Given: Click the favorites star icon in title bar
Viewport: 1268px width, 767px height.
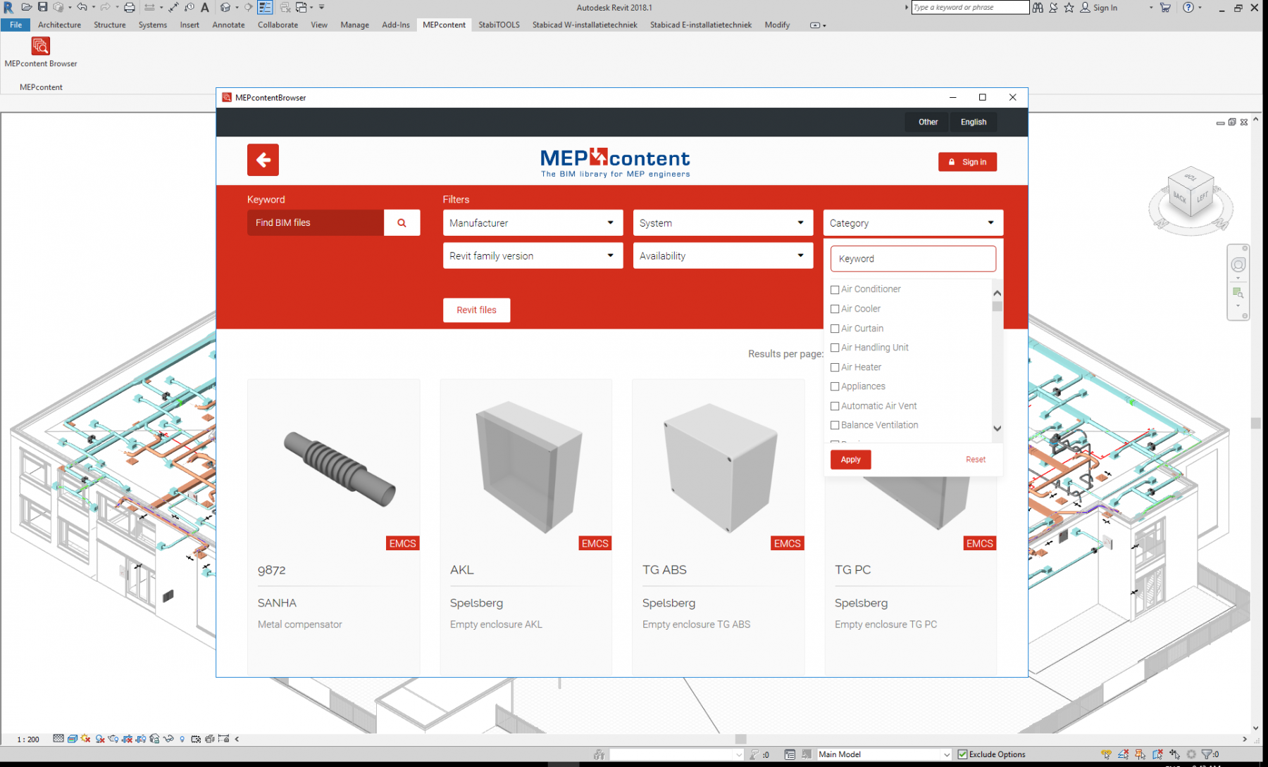Looking at the screenshot, I should tap(1069, 7).
